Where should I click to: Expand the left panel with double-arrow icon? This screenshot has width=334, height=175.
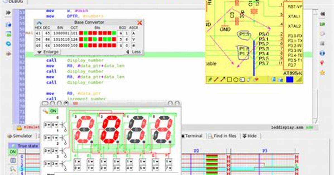pos(8,13)
